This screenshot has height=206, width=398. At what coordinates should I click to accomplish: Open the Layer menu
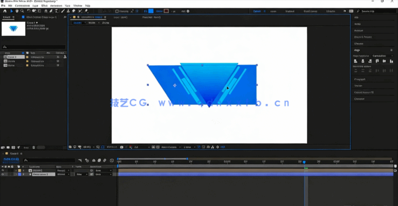pos(36,5)
